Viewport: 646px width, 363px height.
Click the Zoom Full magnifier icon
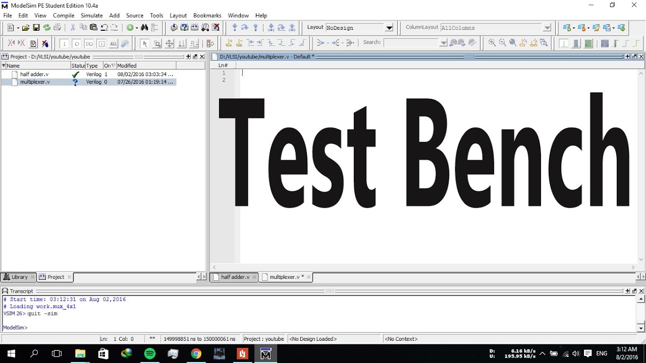point(513,43)
